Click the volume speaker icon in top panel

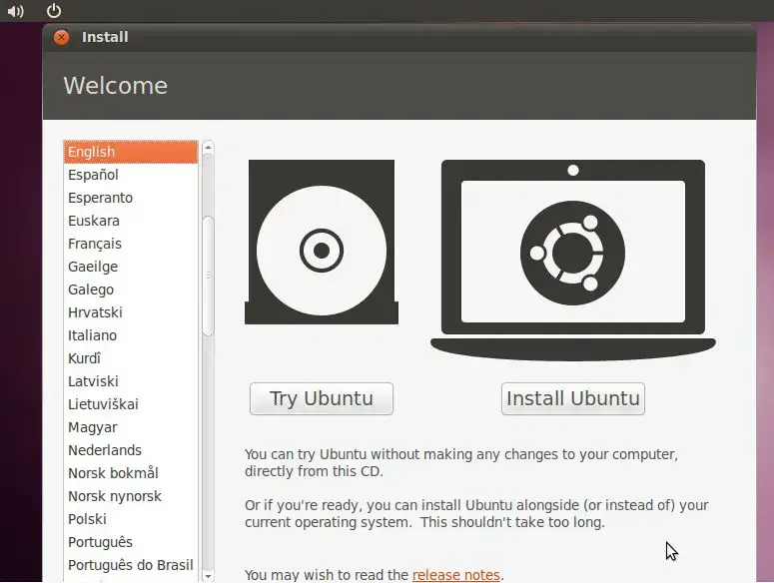[15, 11]
